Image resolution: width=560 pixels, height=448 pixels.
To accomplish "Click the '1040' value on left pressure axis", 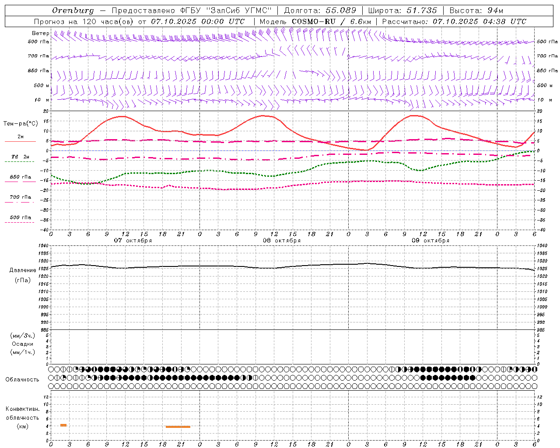I will click(x=44, y=246).
